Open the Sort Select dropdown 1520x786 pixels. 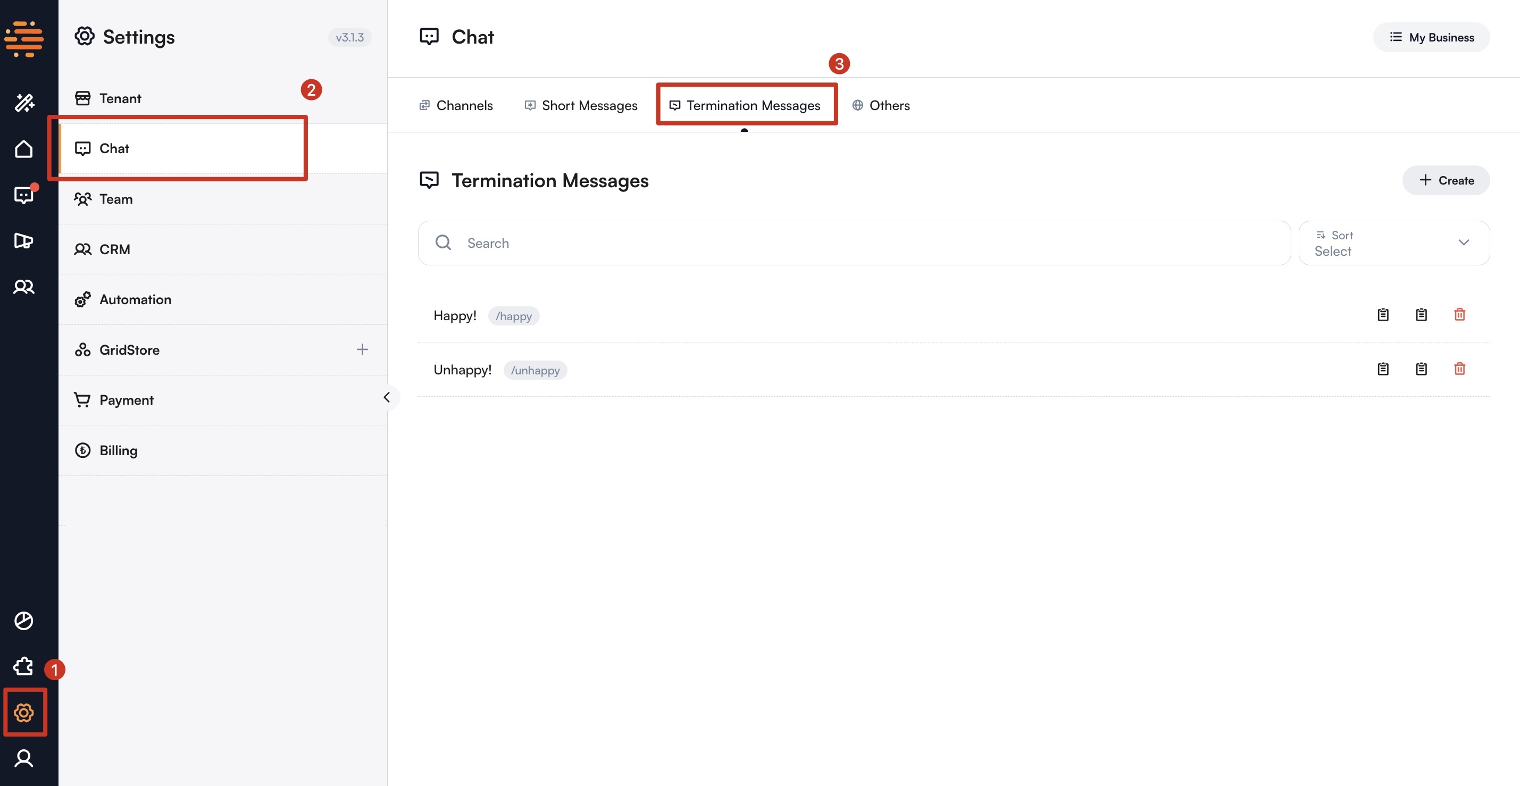[x=1394, y=243]
